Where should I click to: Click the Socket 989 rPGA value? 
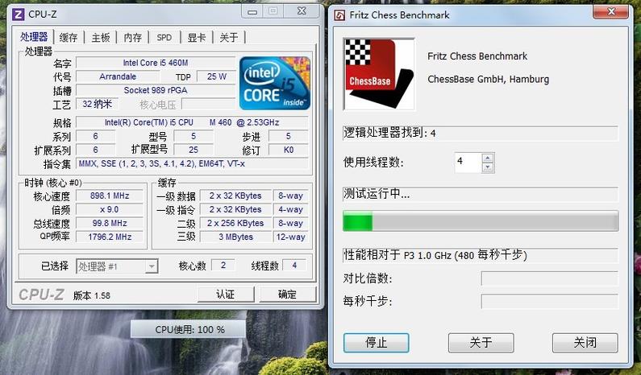tap(156, 91)
